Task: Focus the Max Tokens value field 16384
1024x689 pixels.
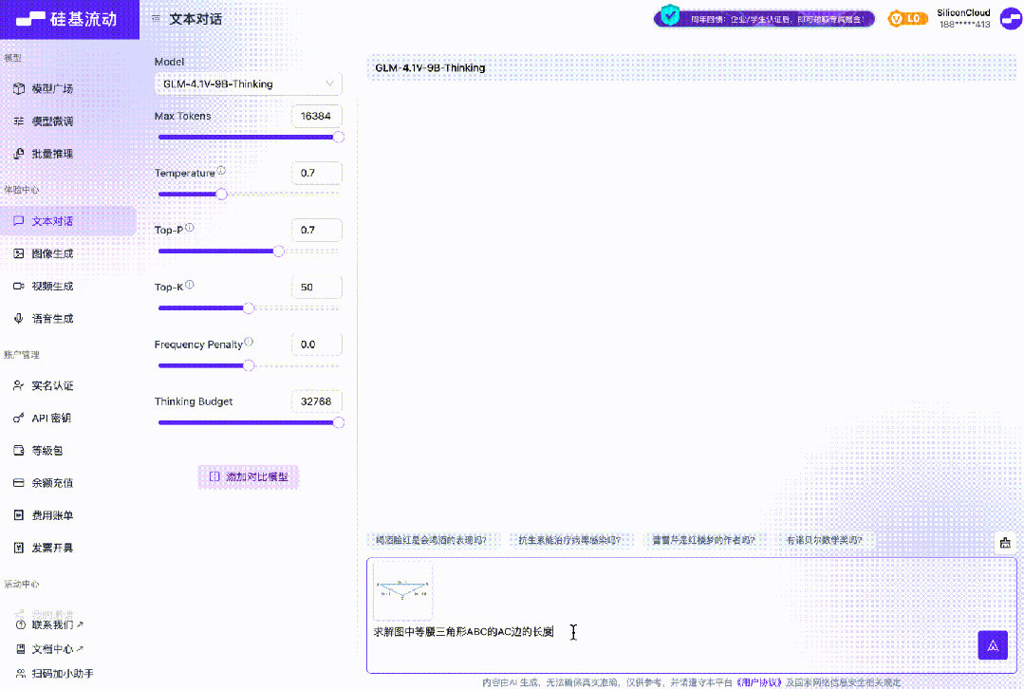Action: click(317, 116)
